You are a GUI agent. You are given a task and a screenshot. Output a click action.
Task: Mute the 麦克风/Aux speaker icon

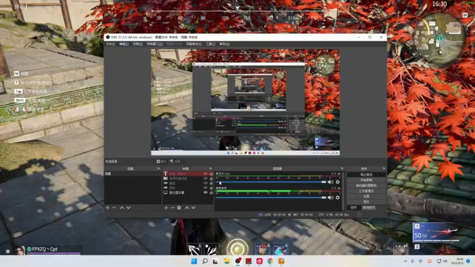click(x=331, y=182)
